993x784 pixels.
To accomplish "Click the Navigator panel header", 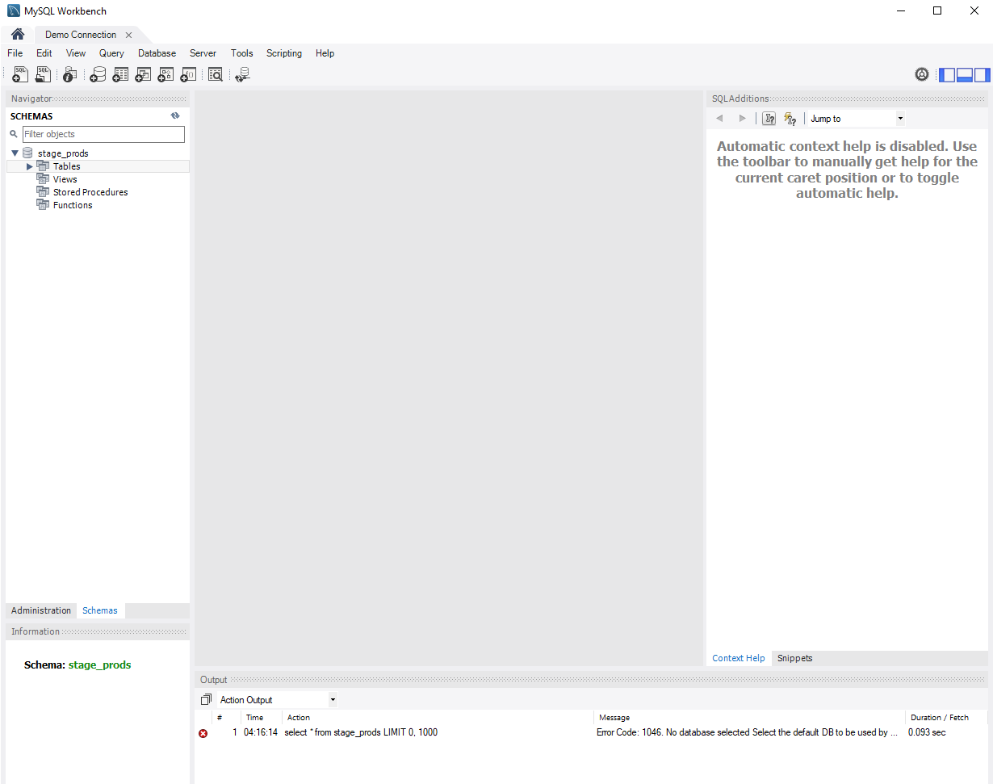I will tap(98, 99).
